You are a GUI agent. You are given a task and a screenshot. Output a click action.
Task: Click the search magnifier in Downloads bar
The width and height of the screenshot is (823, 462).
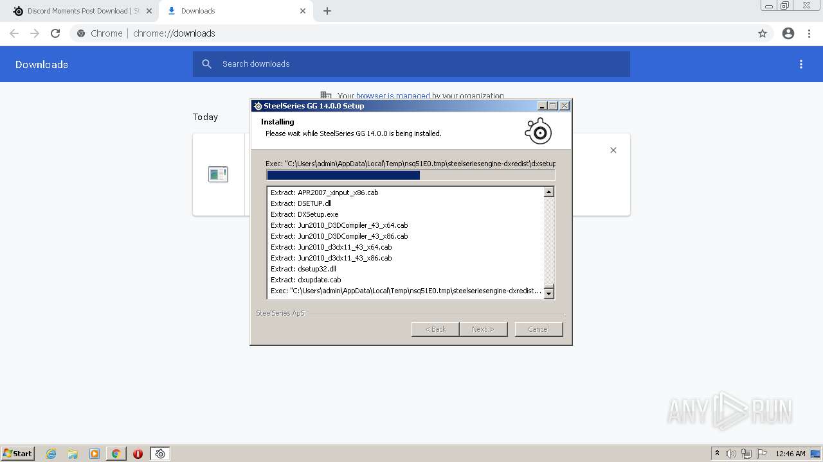coord(206,64)
